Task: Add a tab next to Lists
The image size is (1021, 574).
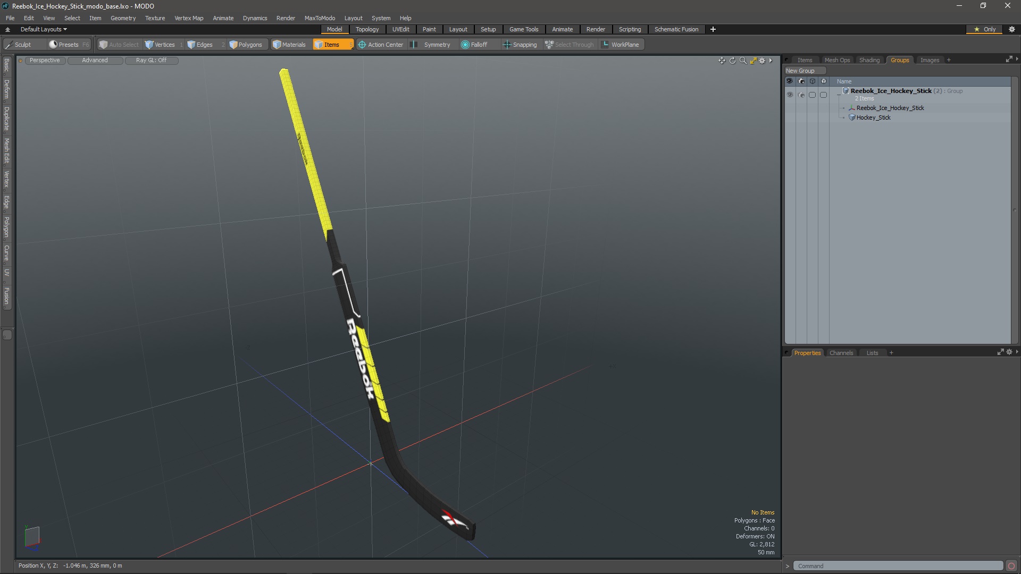Action: (891, 353)
